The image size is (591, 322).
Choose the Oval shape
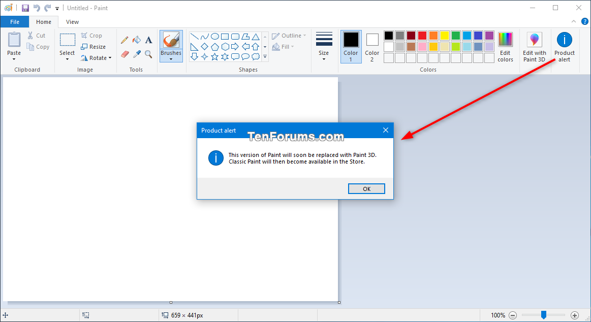point(215,37)
